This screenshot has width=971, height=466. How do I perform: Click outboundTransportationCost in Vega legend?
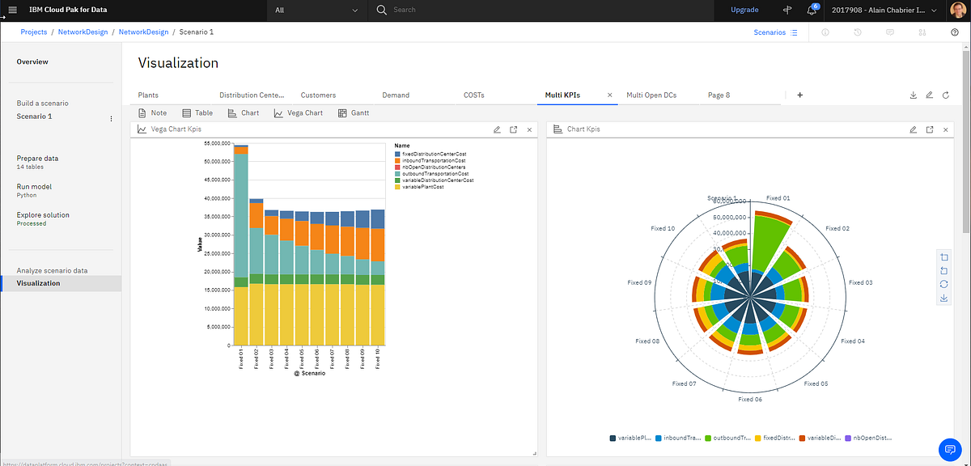point(431,173)
